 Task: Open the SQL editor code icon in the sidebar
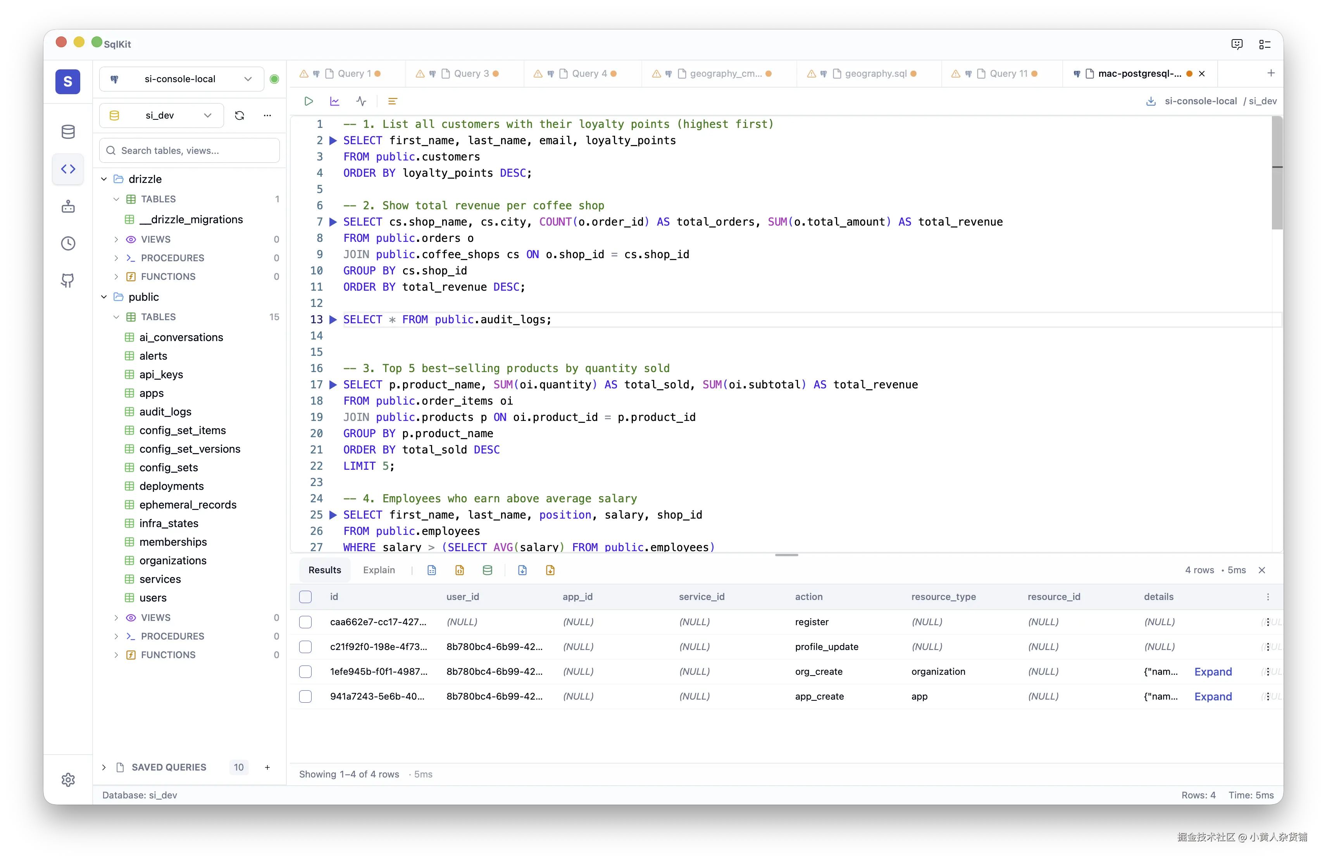(68, 169)
